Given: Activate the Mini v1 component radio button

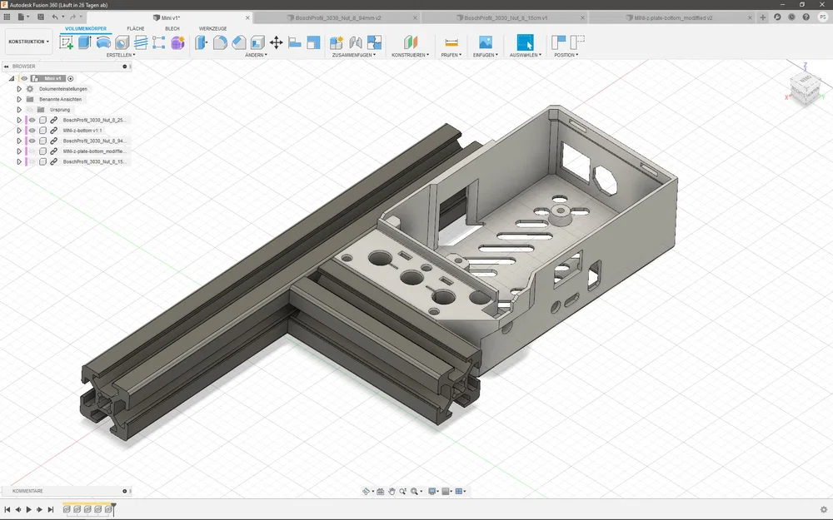Looking at the screenshot, I should coord(70,78).
